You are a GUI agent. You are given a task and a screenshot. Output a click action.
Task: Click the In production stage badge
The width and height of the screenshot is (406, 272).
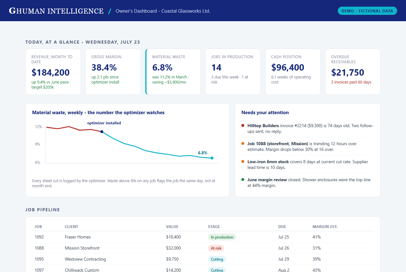(222, 237)
